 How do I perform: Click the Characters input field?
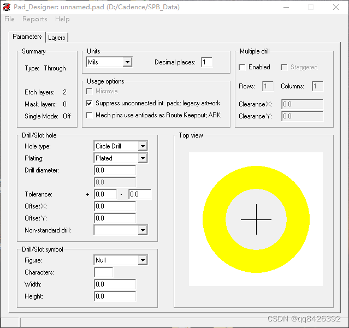pos(104,272)
